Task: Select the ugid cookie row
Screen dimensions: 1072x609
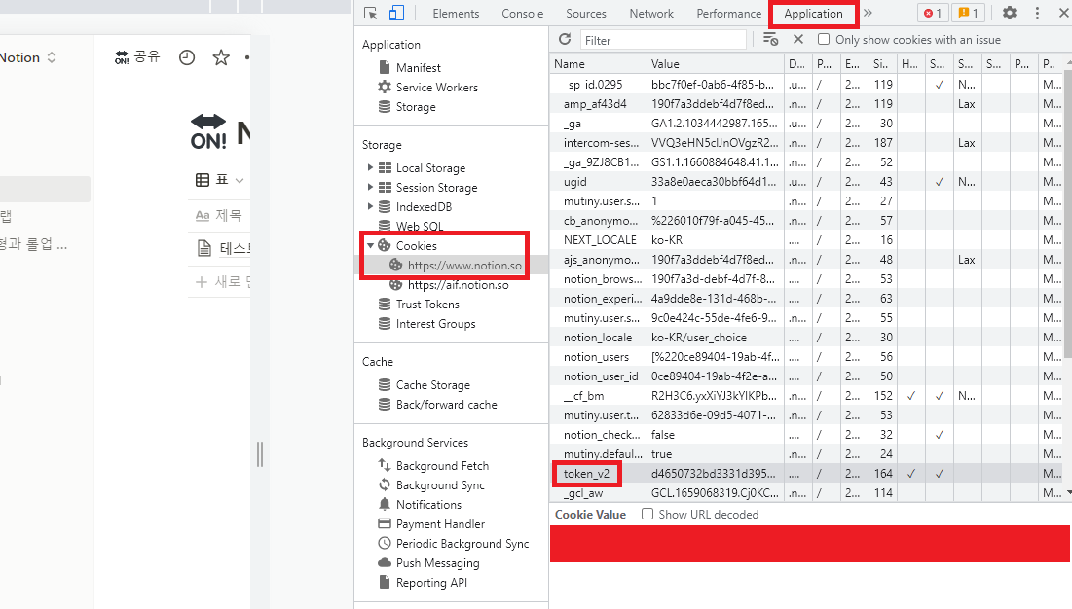Action: point(807,182)
